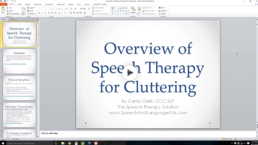Screen dimensions: 258x145
Task: Open the Replace dropdown
Action: (163, 11)
